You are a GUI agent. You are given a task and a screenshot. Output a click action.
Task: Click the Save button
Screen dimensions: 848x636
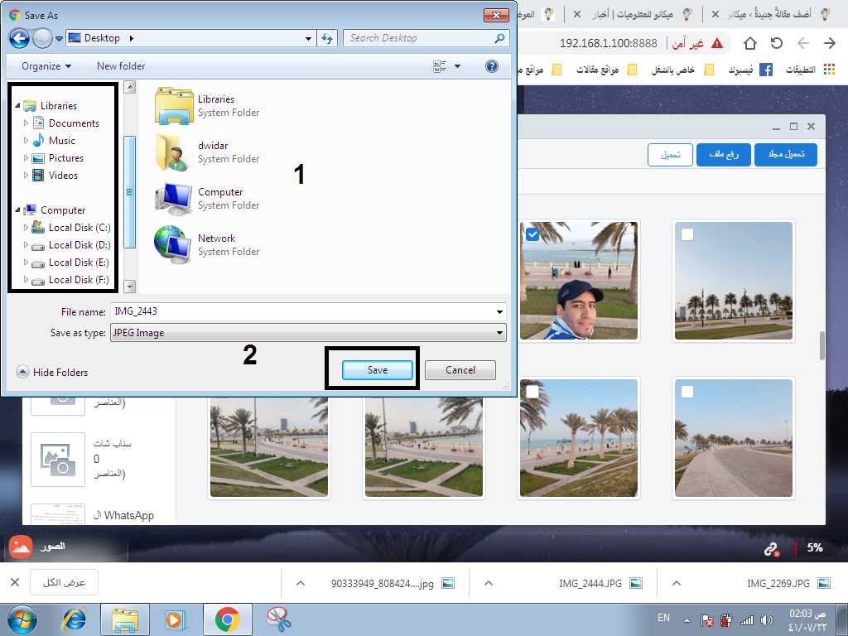tap(378, 370)
